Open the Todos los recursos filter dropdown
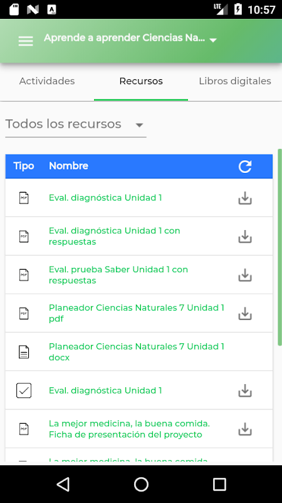The width and height of the screenshot is (282, 503). [x=76, y=124]
